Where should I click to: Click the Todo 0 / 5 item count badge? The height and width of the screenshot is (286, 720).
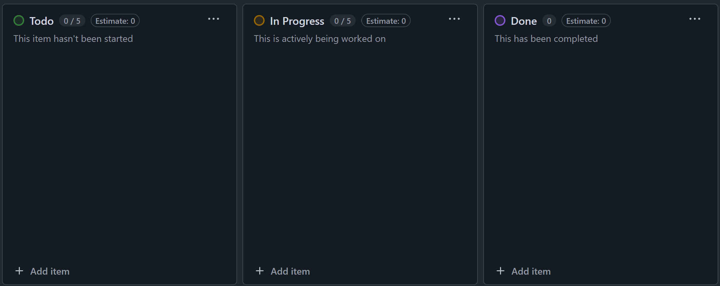pyautogui.click(x=72, y=21)
